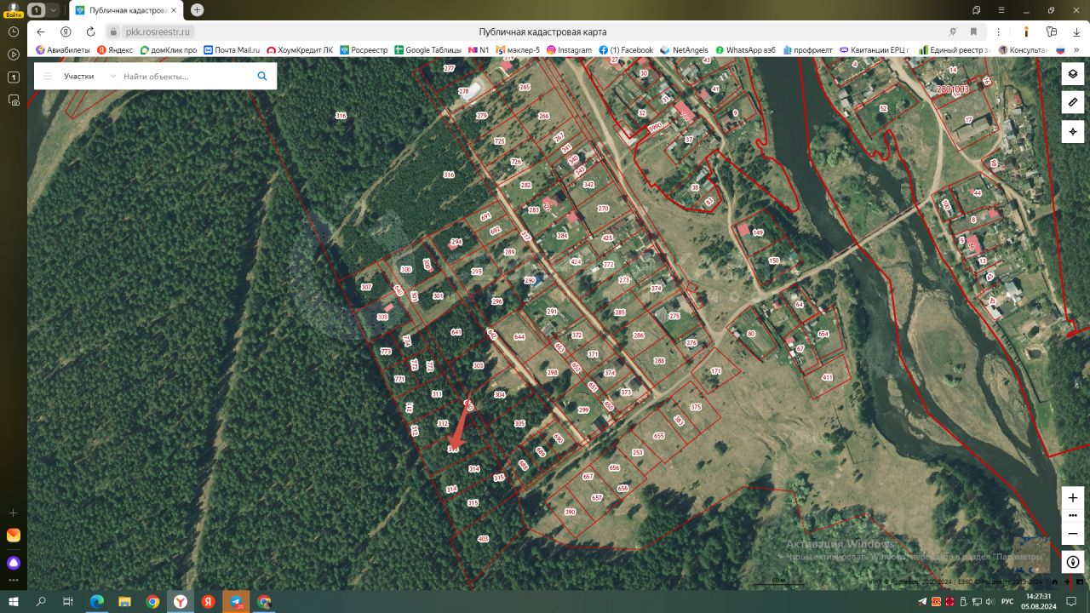The height and width of the screenshot is (613, 1090).
Task: Launch Microsoft Edge from the taskbar
Action: (x=97, y=601)
